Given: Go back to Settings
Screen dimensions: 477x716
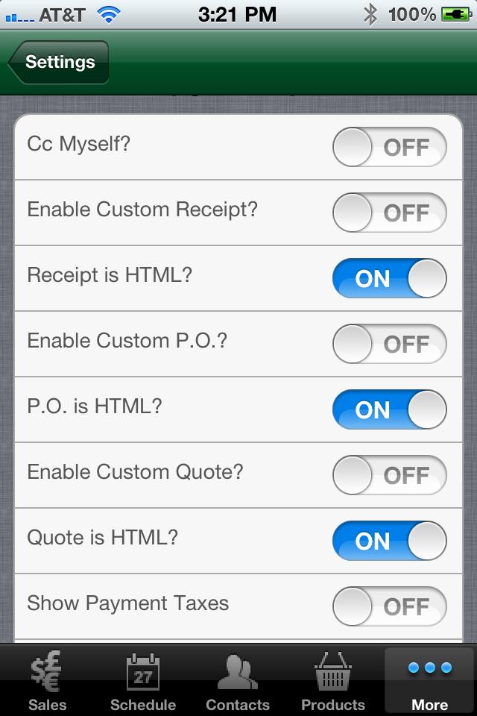Looking at the screenshot, I should point(58,62).
